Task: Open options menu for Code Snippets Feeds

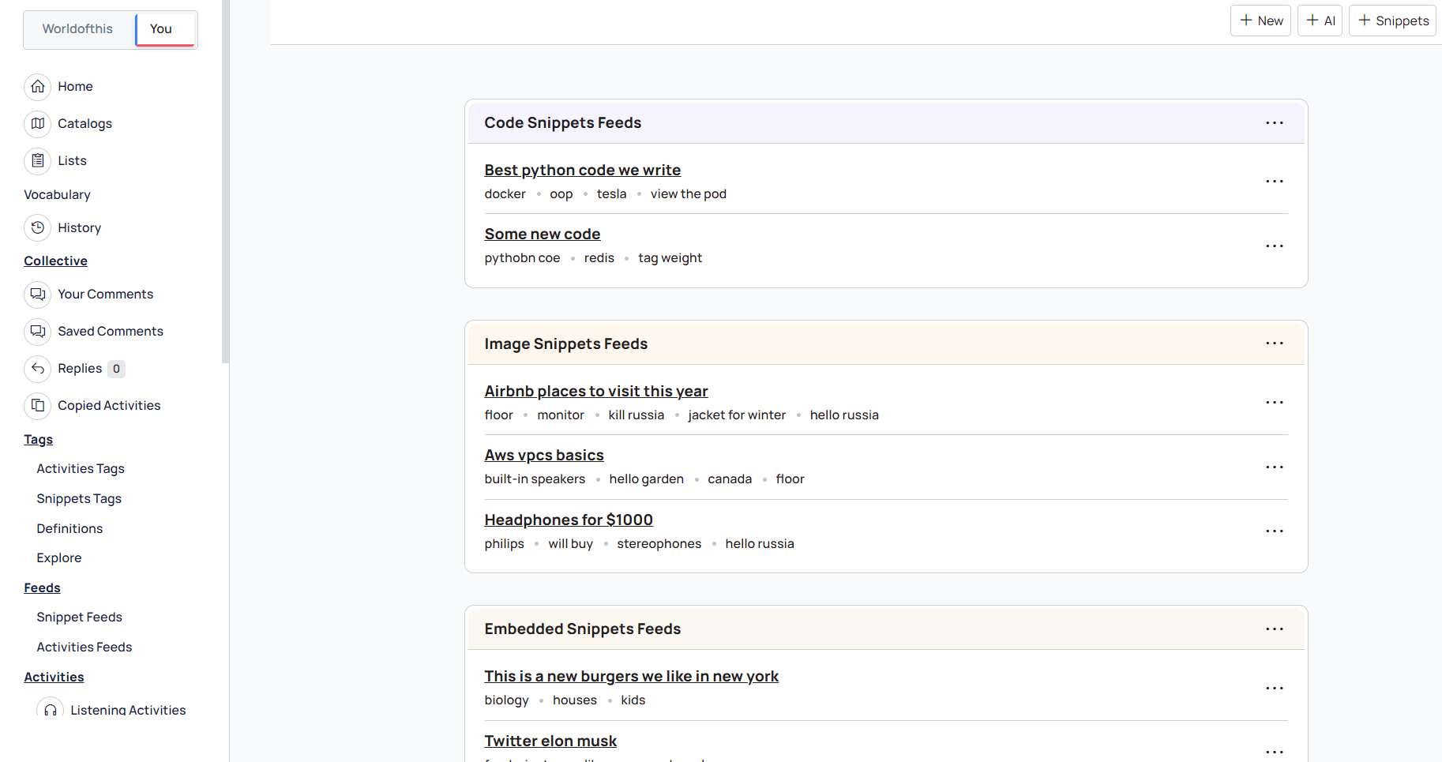Action: coord(1274,123)
